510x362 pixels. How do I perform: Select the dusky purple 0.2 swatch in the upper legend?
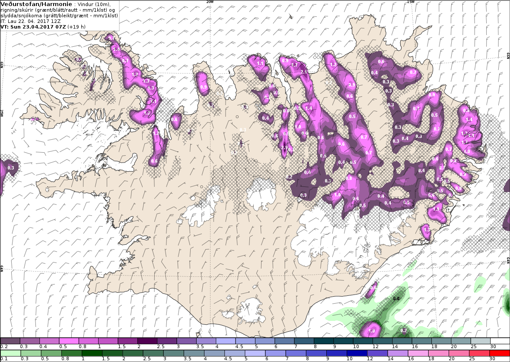10,341
